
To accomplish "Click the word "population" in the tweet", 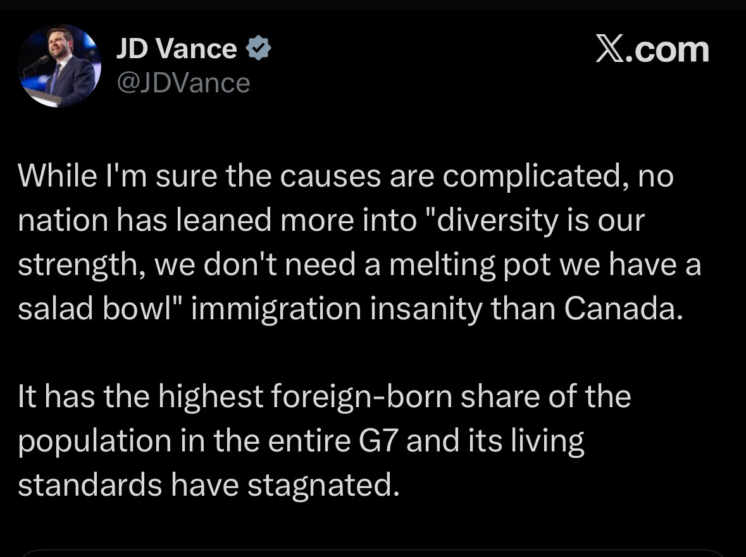I will [94, 441].
